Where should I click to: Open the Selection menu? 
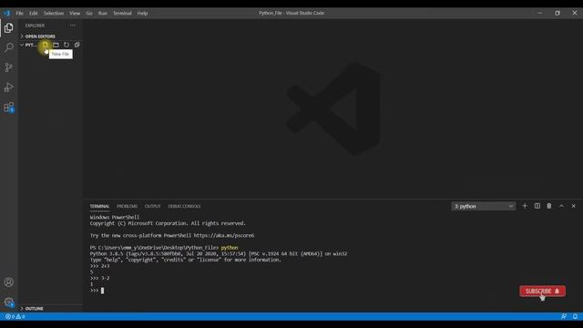pos(54,13)
